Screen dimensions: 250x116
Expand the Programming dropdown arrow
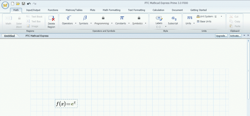tap(112, 23)
